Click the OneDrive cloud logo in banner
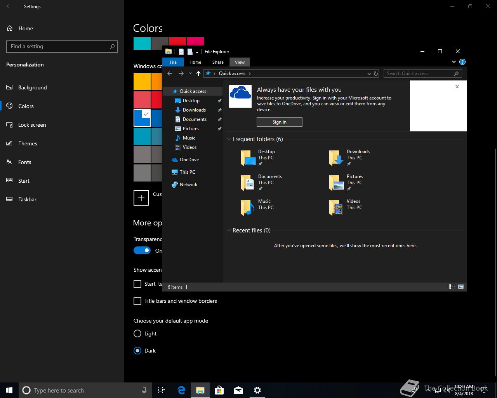The height and width of the screenshot is (398, 497). (240, 96)
